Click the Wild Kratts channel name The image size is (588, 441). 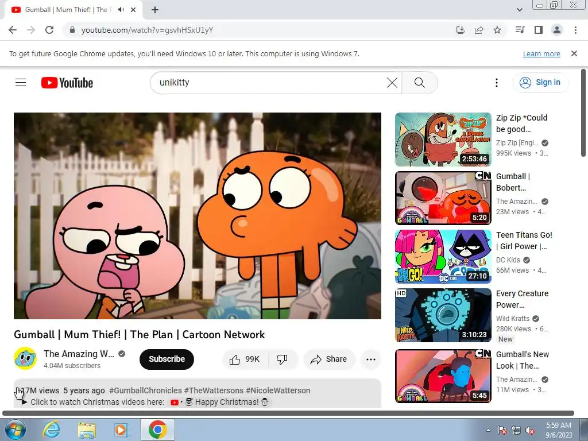coord(513,318)
